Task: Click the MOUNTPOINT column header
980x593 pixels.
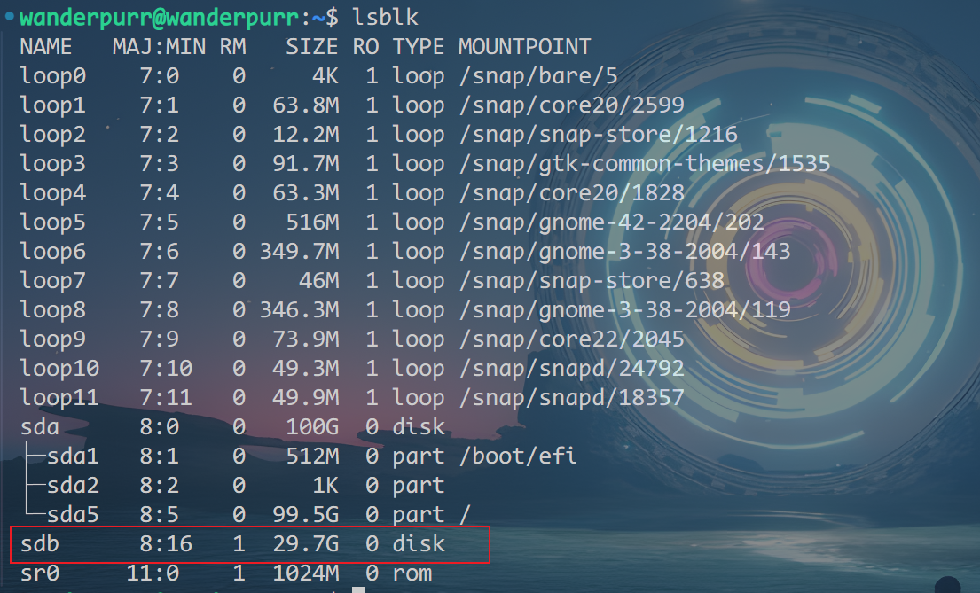Action: [x=524, y=47]
